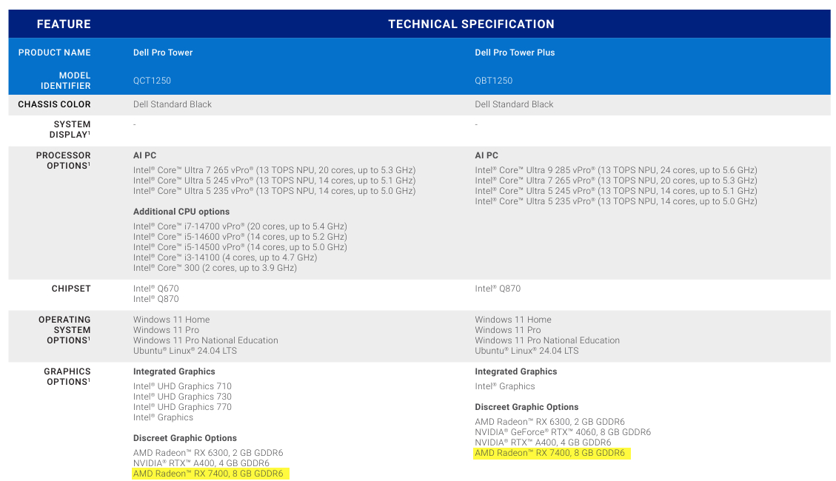The height and width of the screenshot is (481, 836).
Task: Click model identifier QBT1250
Action: click(x=493, y=81)
